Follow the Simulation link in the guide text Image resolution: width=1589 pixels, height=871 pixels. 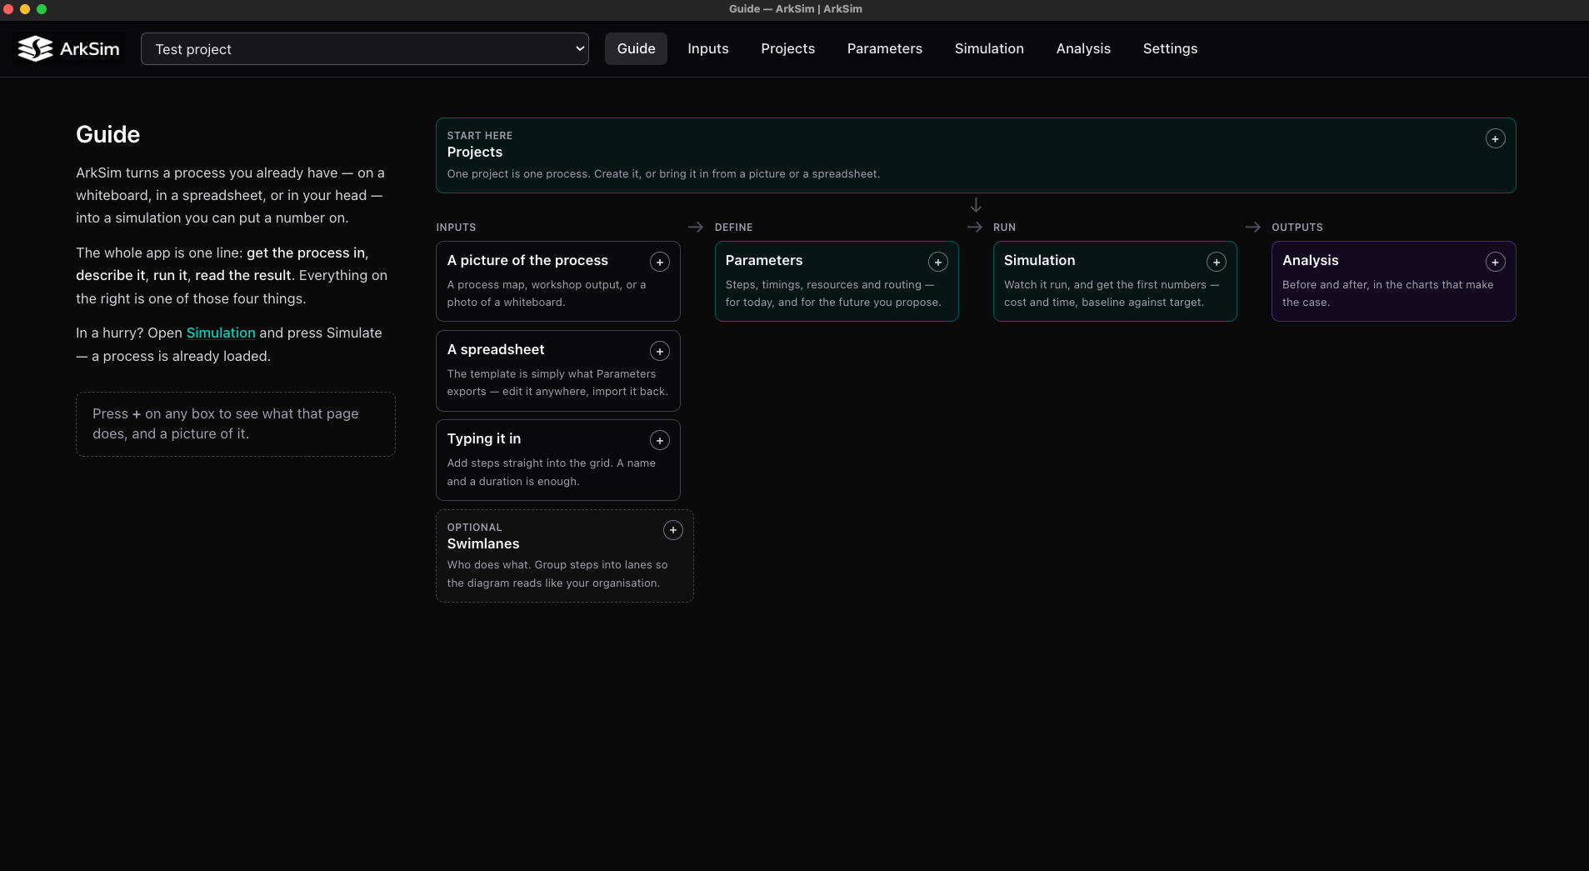(221, 333)
